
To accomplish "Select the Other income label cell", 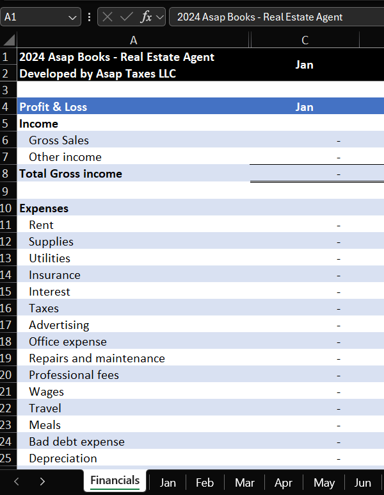I will coord(133,157).
